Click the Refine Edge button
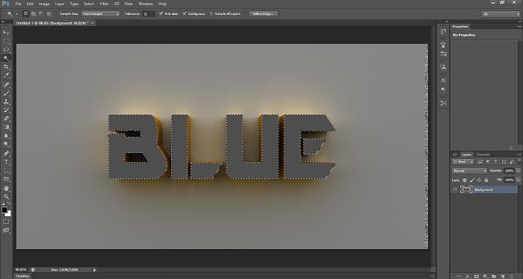 tap(264, 13)
